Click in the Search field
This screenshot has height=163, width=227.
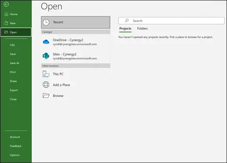point(171,21)
